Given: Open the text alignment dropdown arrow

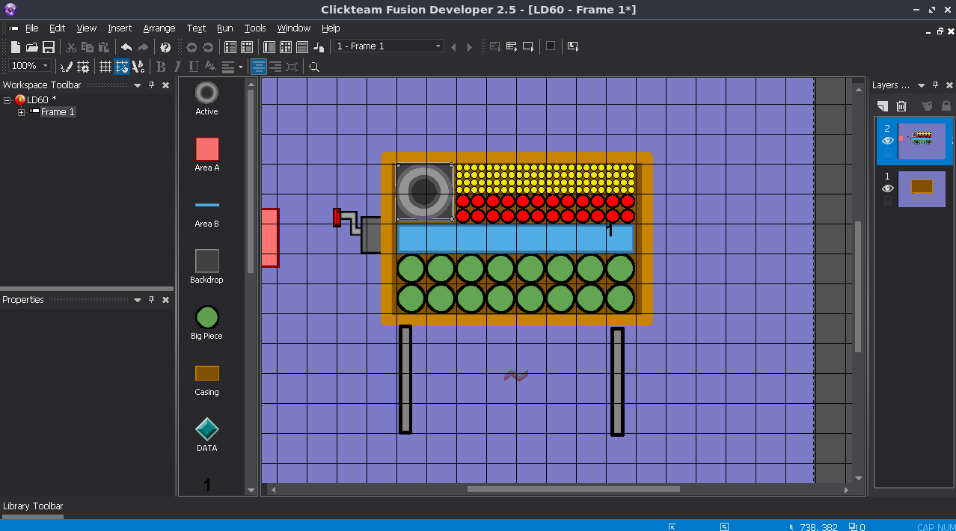Looking at the screenshot, I should coord(240,67).
